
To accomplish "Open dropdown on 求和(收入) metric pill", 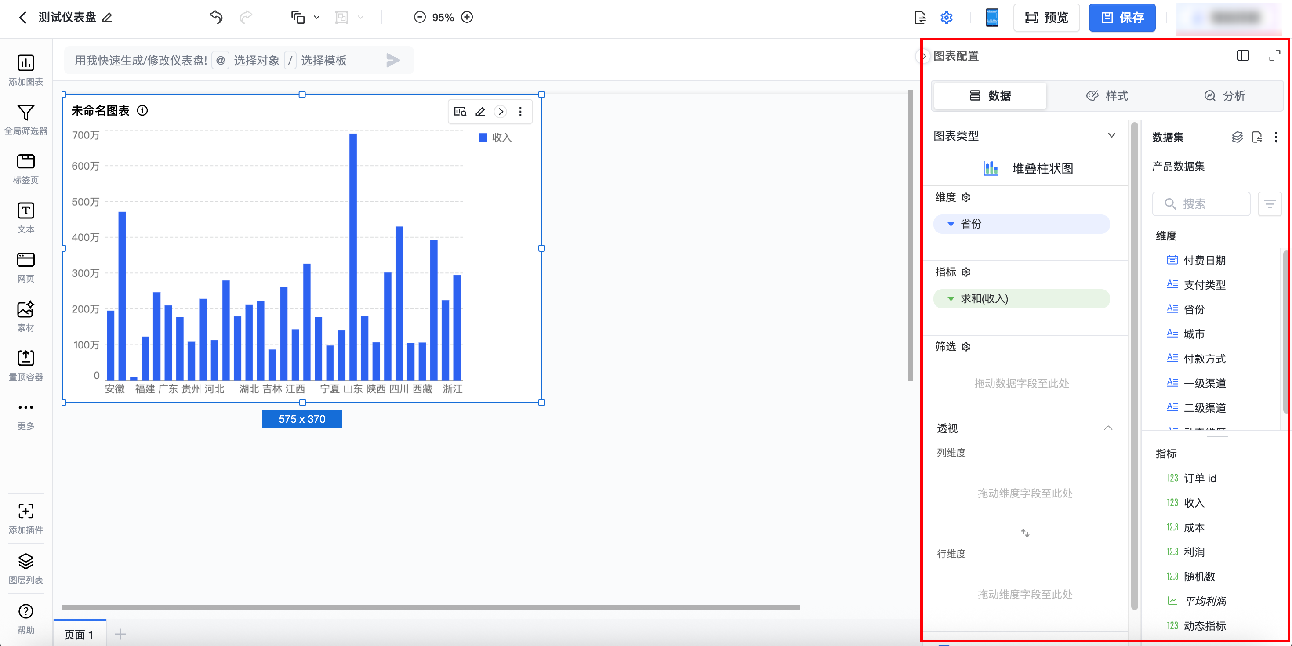I will (x=951, y=299).
